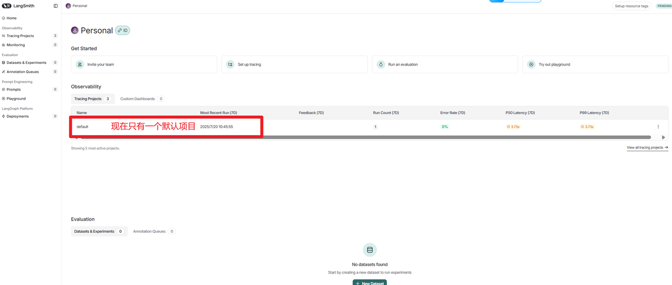
Task: Click the progress bar at page top
Action: (515, 1)
